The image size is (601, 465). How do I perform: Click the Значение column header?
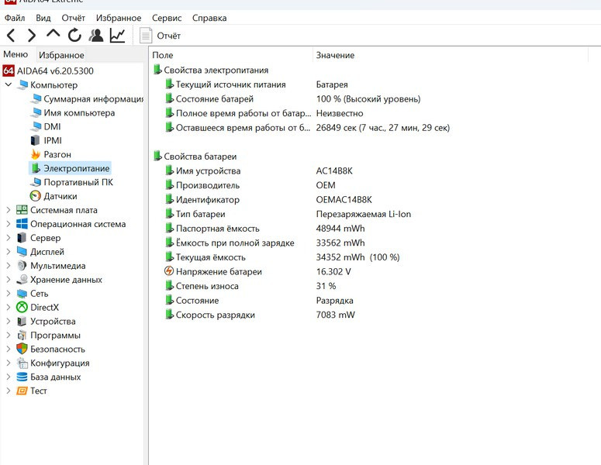[335, 55]
